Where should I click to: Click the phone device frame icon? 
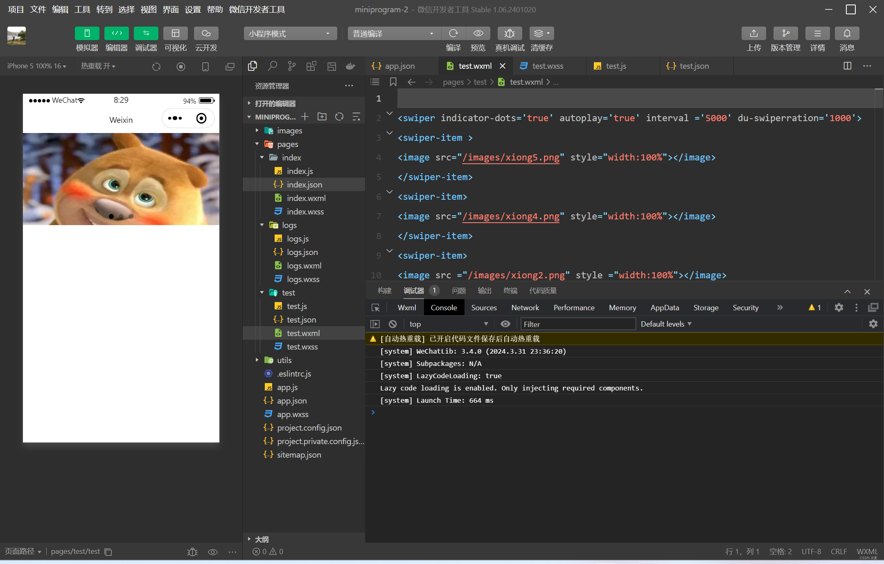pyautogui.click(x=205, y=66)
